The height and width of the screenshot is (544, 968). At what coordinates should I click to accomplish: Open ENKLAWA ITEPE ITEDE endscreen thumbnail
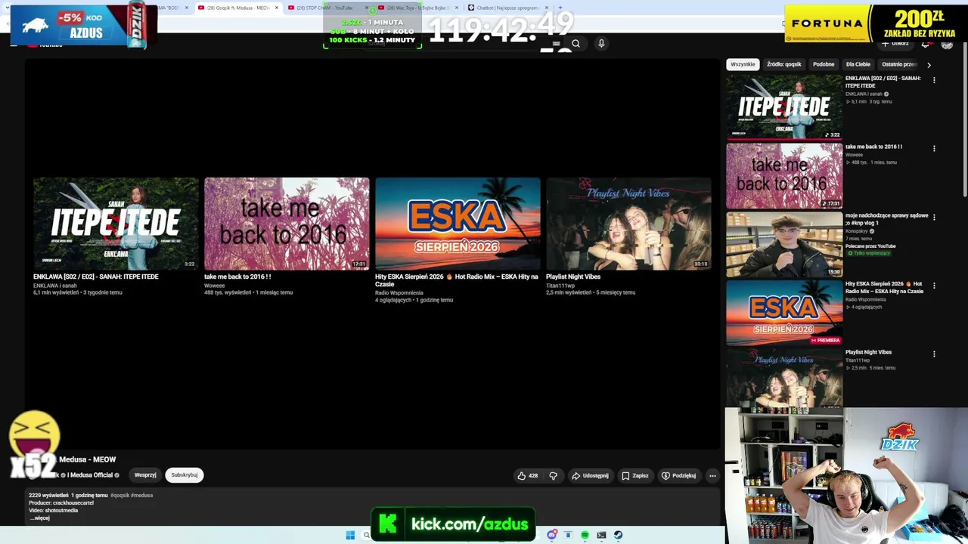point(116,224)
